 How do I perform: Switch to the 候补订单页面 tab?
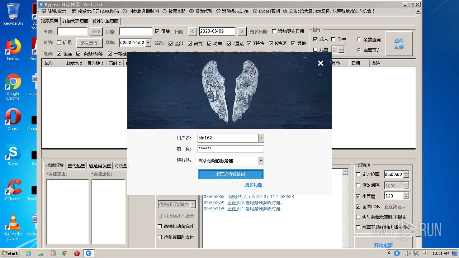[x=105, y=21]
